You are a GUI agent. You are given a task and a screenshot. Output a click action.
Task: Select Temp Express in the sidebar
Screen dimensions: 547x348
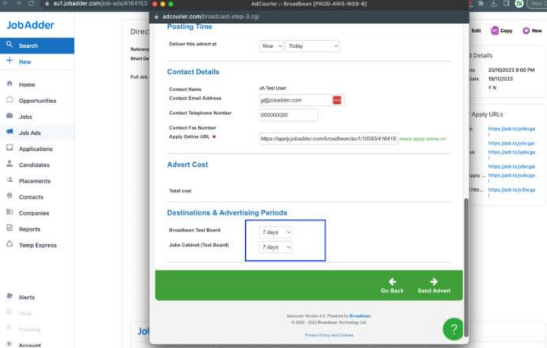(37, 246)
